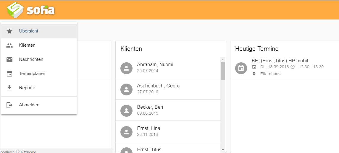Click the round calendar icon of today's appointment
Screen dimensions: 339x153
click(x=241, y=68)
